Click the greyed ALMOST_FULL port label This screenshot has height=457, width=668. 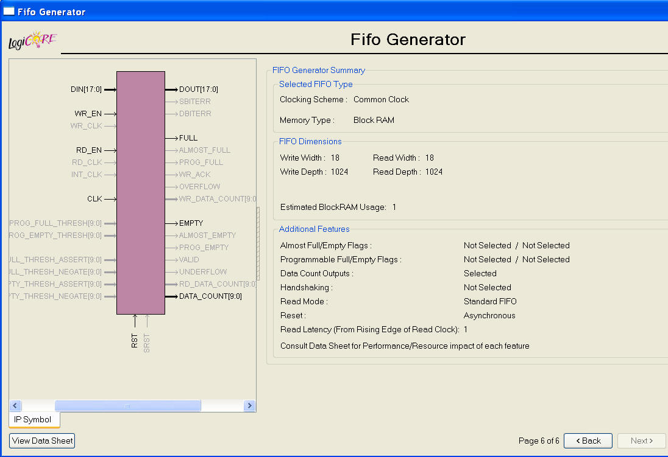205,150
